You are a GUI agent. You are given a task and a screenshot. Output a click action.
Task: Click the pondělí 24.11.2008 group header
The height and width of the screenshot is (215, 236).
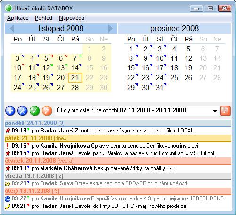pos(118,123)
